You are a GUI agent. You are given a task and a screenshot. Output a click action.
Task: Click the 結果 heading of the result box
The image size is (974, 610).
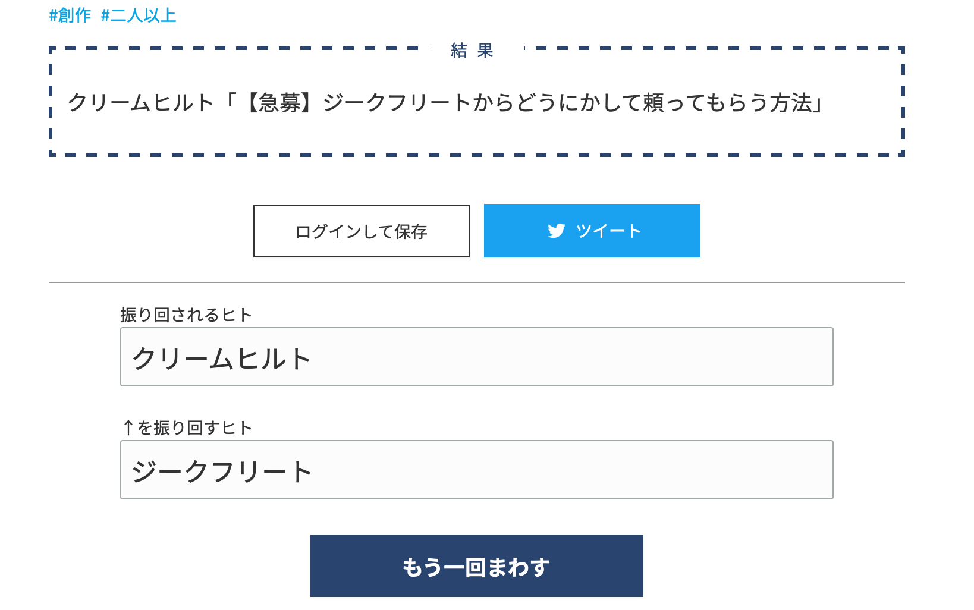click(x=472, y=51)
